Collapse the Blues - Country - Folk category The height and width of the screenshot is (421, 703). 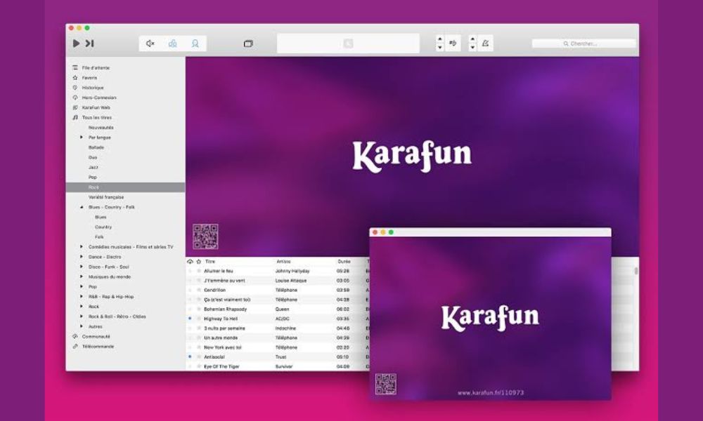(82, 207)
